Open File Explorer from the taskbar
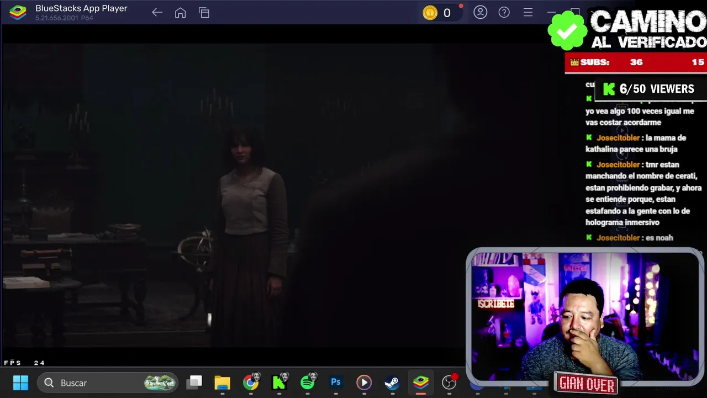 point(222,382)
